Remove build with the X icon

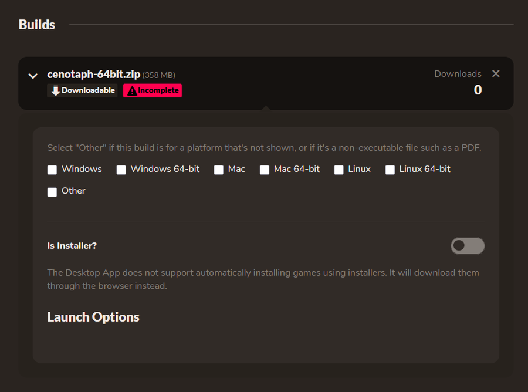[496, 73]
